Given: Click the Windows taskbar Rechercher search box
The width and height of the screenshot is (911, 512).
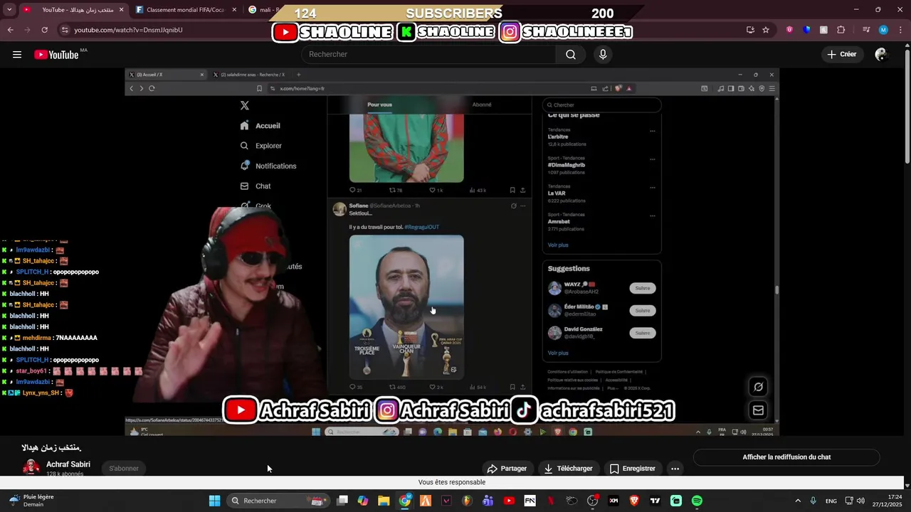Looking at the screenshot, I should click(278, 501).
